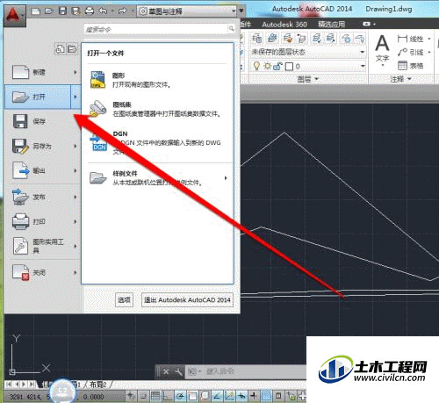Click the Plot printer icon in quick access toolbar
This screenshot has height=403, width=439.
tap(90, 11)
